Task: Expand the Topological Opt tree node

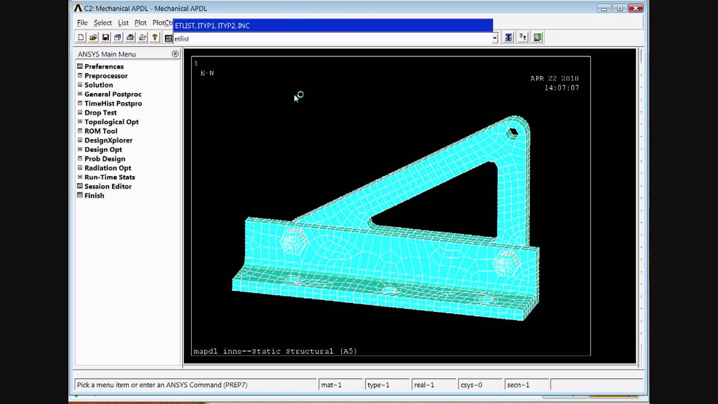Action: (80, 122)
